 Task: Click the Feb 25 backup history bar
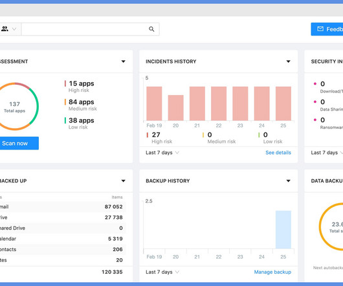tap(283, 230)
